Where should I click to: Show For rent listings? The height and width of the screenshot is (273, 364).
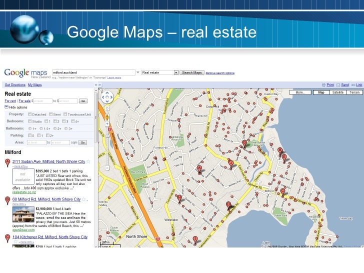point(10,101)
